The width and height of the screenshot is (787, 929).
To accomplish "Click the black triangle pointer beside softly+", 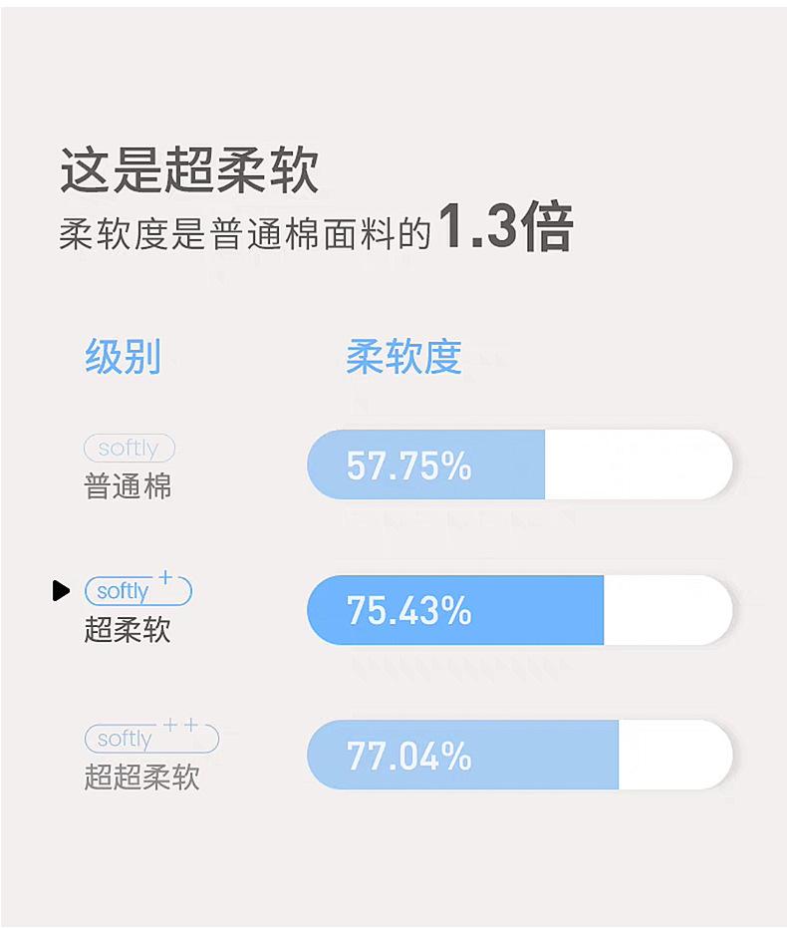I will (x=62, y=591).
